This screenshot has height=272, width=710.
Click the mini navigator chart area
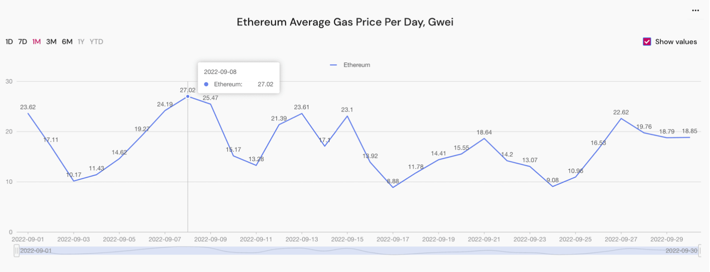pos(358,251)
